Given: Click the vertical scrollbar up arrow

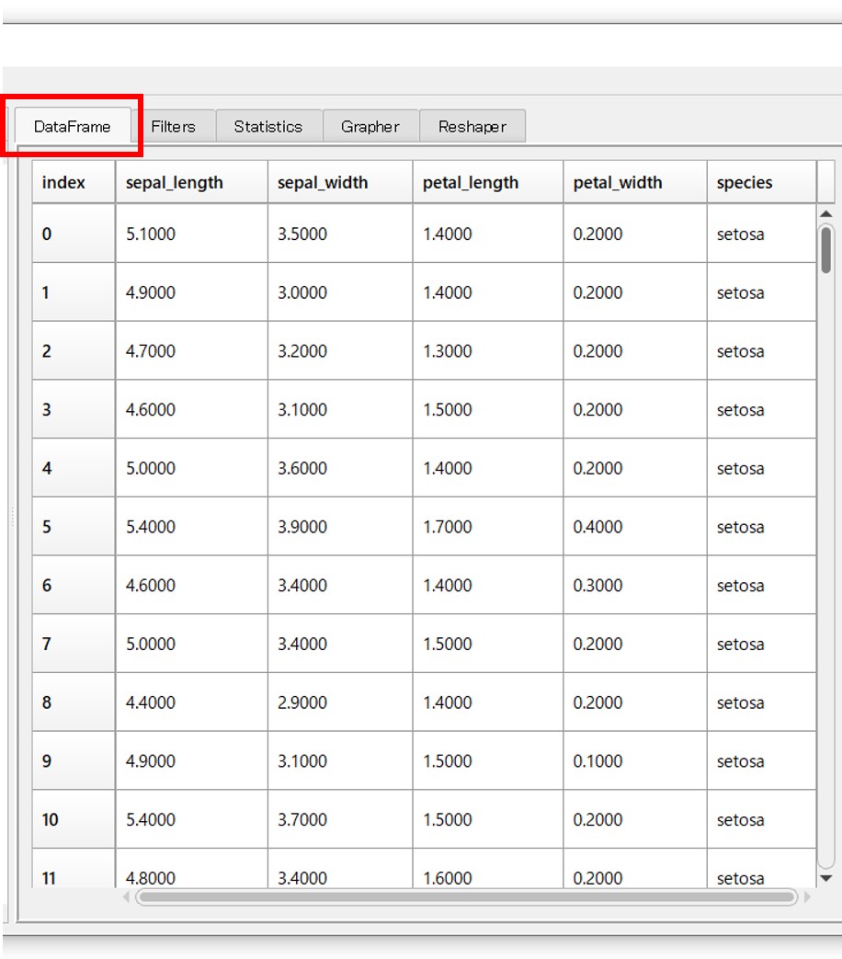Looking at the screenshot, I should (x=825, y=215).
